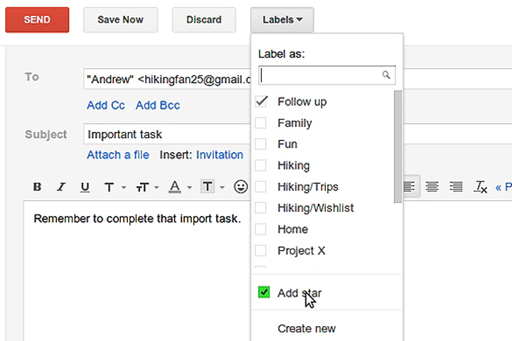Align text to the left
Screen dimensions: 512x341
click(x=409, y=187)
